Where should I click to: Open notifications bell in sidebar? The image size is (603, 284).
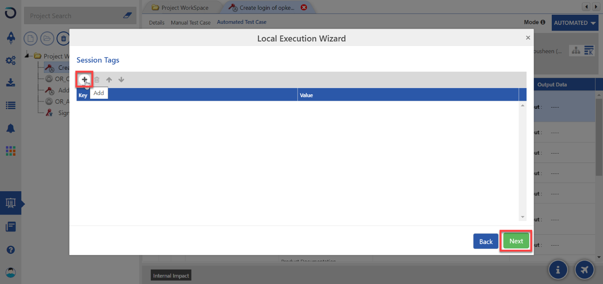click(11, 129)
